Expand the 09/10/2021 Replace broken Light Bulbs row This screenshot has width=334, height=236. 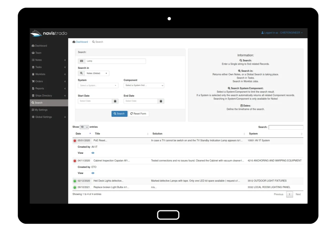(75, 187)
